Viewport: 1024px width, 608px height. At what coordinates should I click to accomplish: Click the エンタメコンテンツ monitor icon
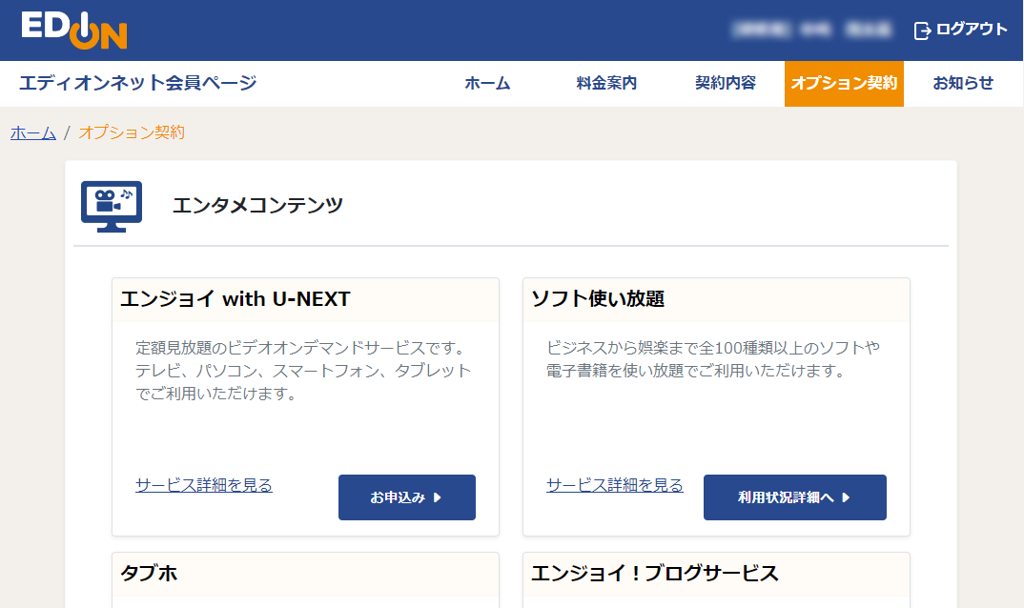[x=111, y=204]
